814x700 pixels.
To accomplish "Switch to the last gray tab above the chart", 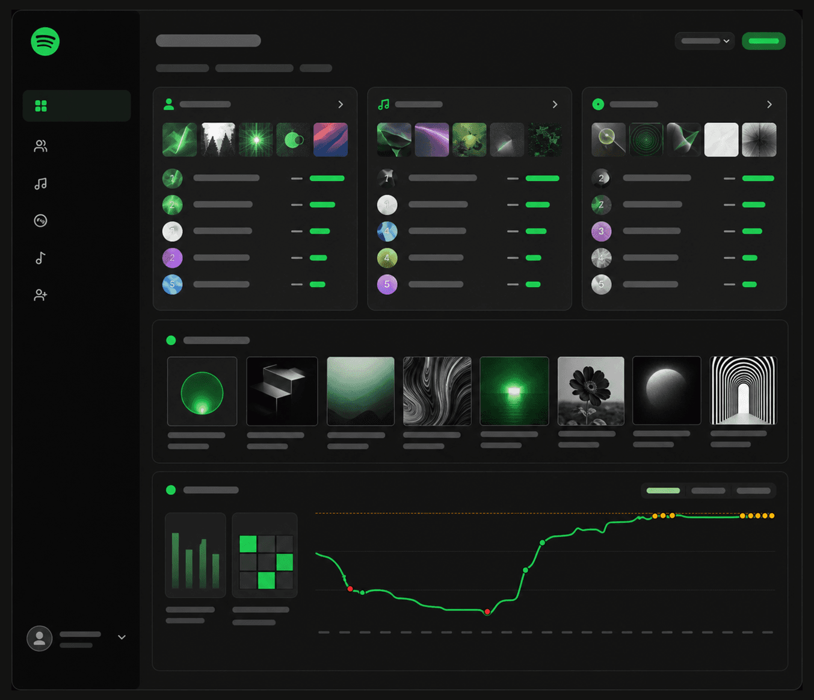I will (x=753, y=491).
